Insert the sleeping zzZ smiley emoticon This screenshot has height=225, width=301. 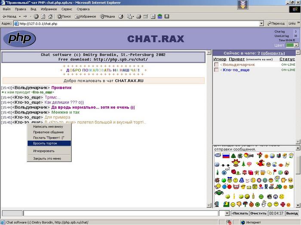tap(225, 171)
